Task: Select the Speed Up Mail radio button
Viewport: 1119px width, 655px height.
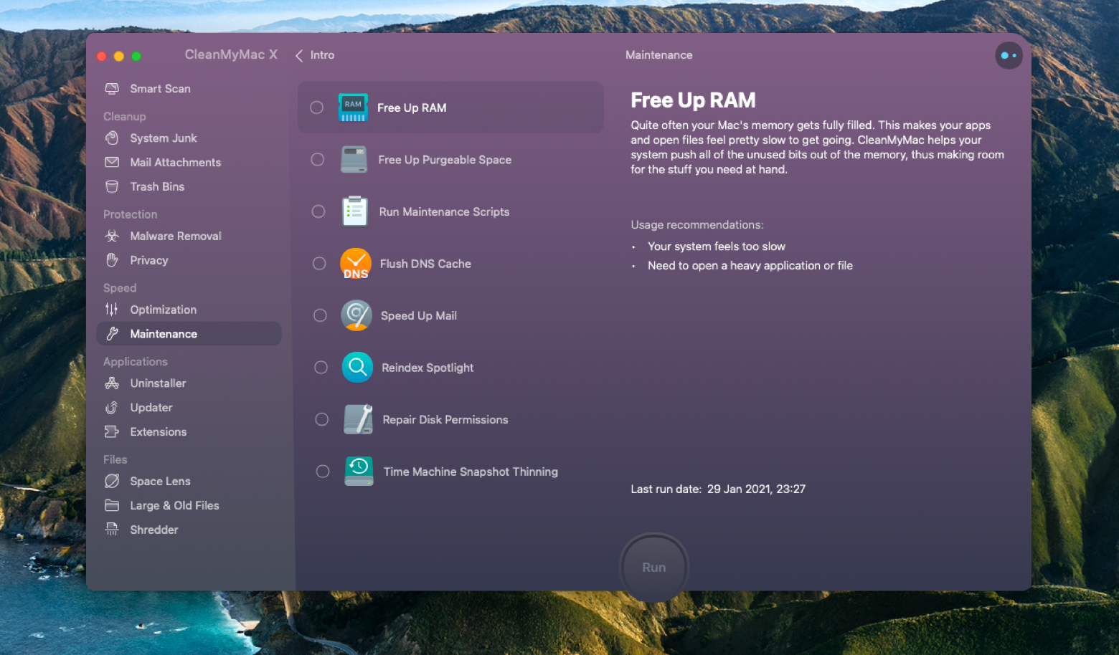Action: [x=320, y=315]
